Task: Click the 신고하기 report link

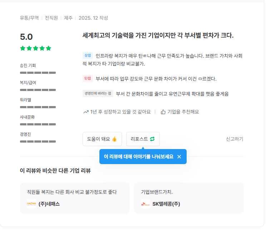Action: (x=234, y=139)
